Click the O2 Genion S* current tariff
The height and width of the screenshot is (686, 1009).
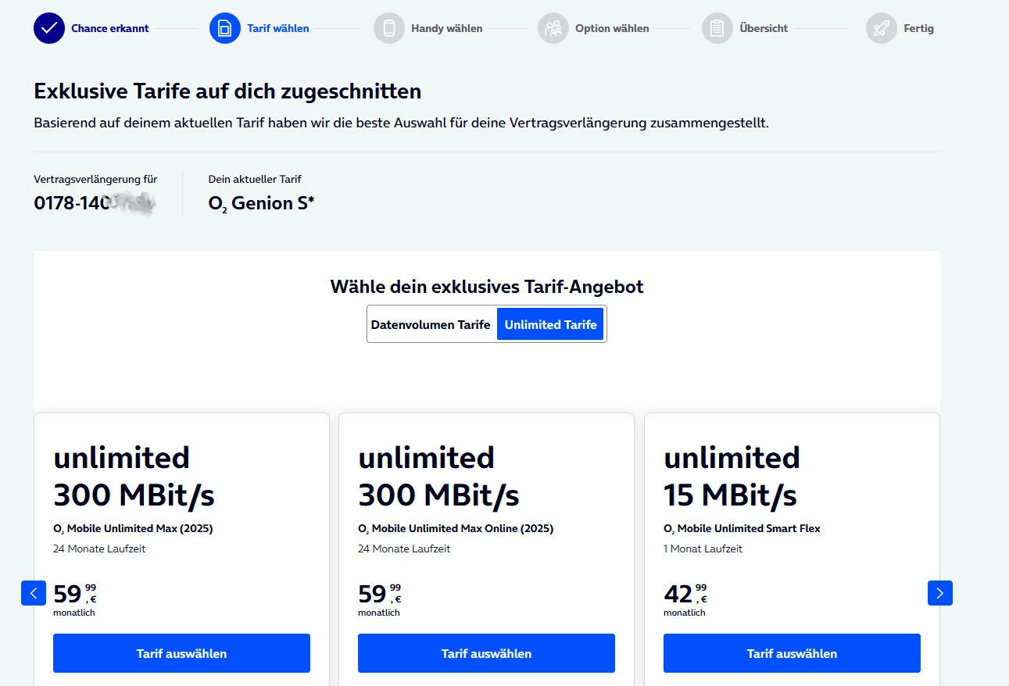261,203
